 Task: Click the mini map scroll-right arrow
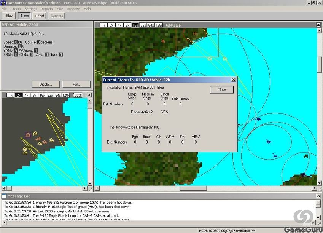coord(85,188)
